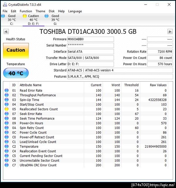Click the Drive Letter field
176x188 pixels.
coord(91,64)
